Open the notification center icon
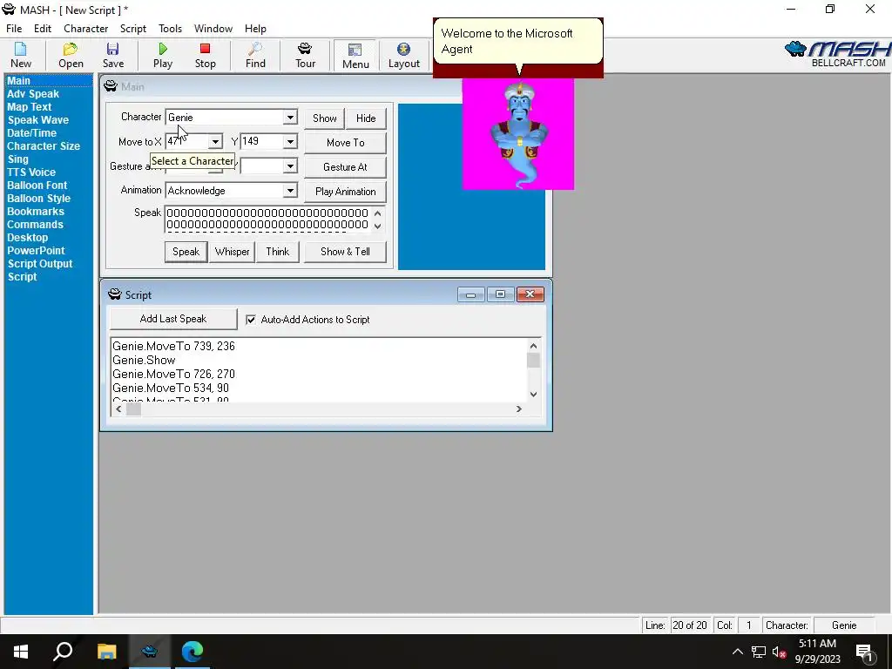 point(864,652)
